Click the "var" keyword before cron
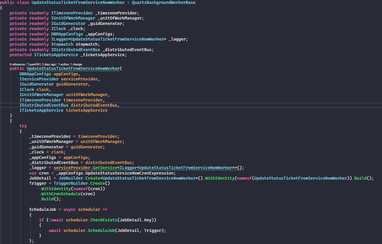382x244 pixels. 33,173
